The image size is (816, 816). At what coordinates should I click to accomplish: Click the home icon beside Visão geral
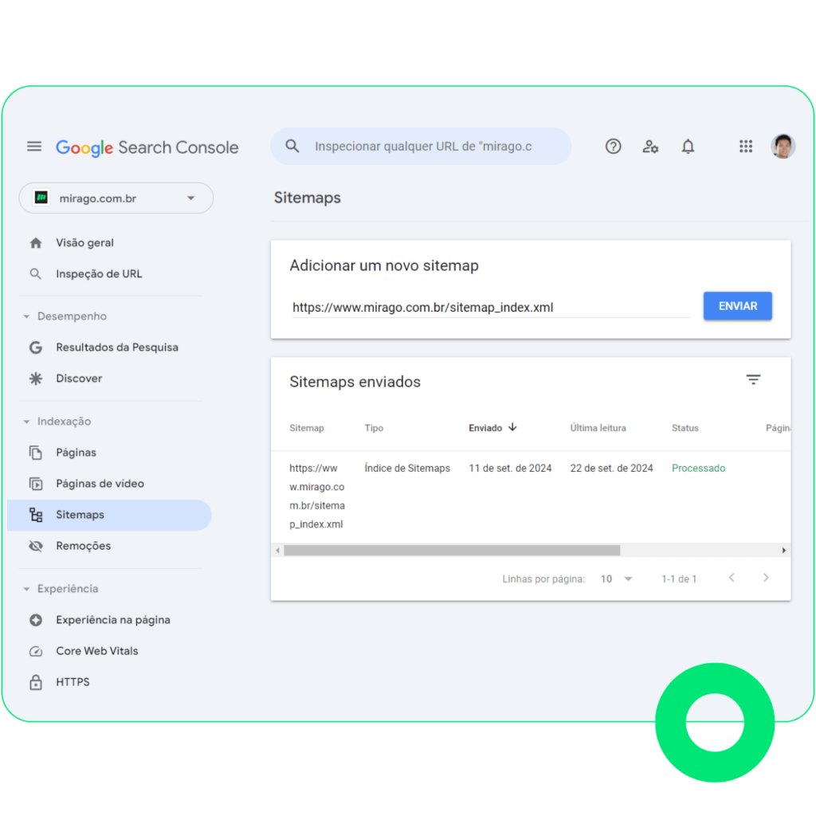pos(35,243)
